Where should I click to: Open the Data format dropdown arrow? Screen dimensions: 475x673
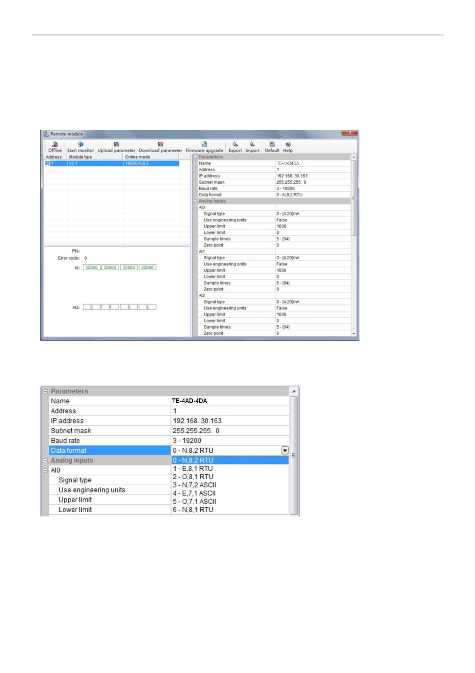pos(285,450)
